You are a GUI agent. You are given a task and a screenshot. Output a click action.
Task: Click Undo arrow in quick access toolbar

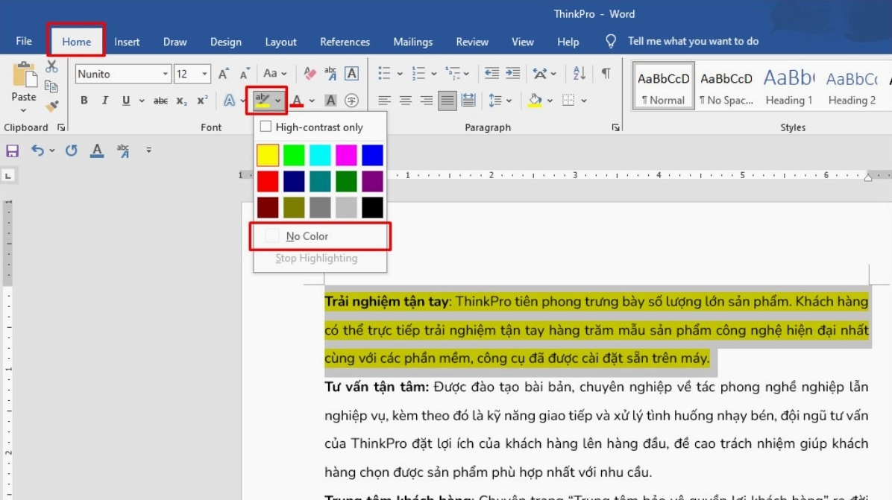(37, 151)
